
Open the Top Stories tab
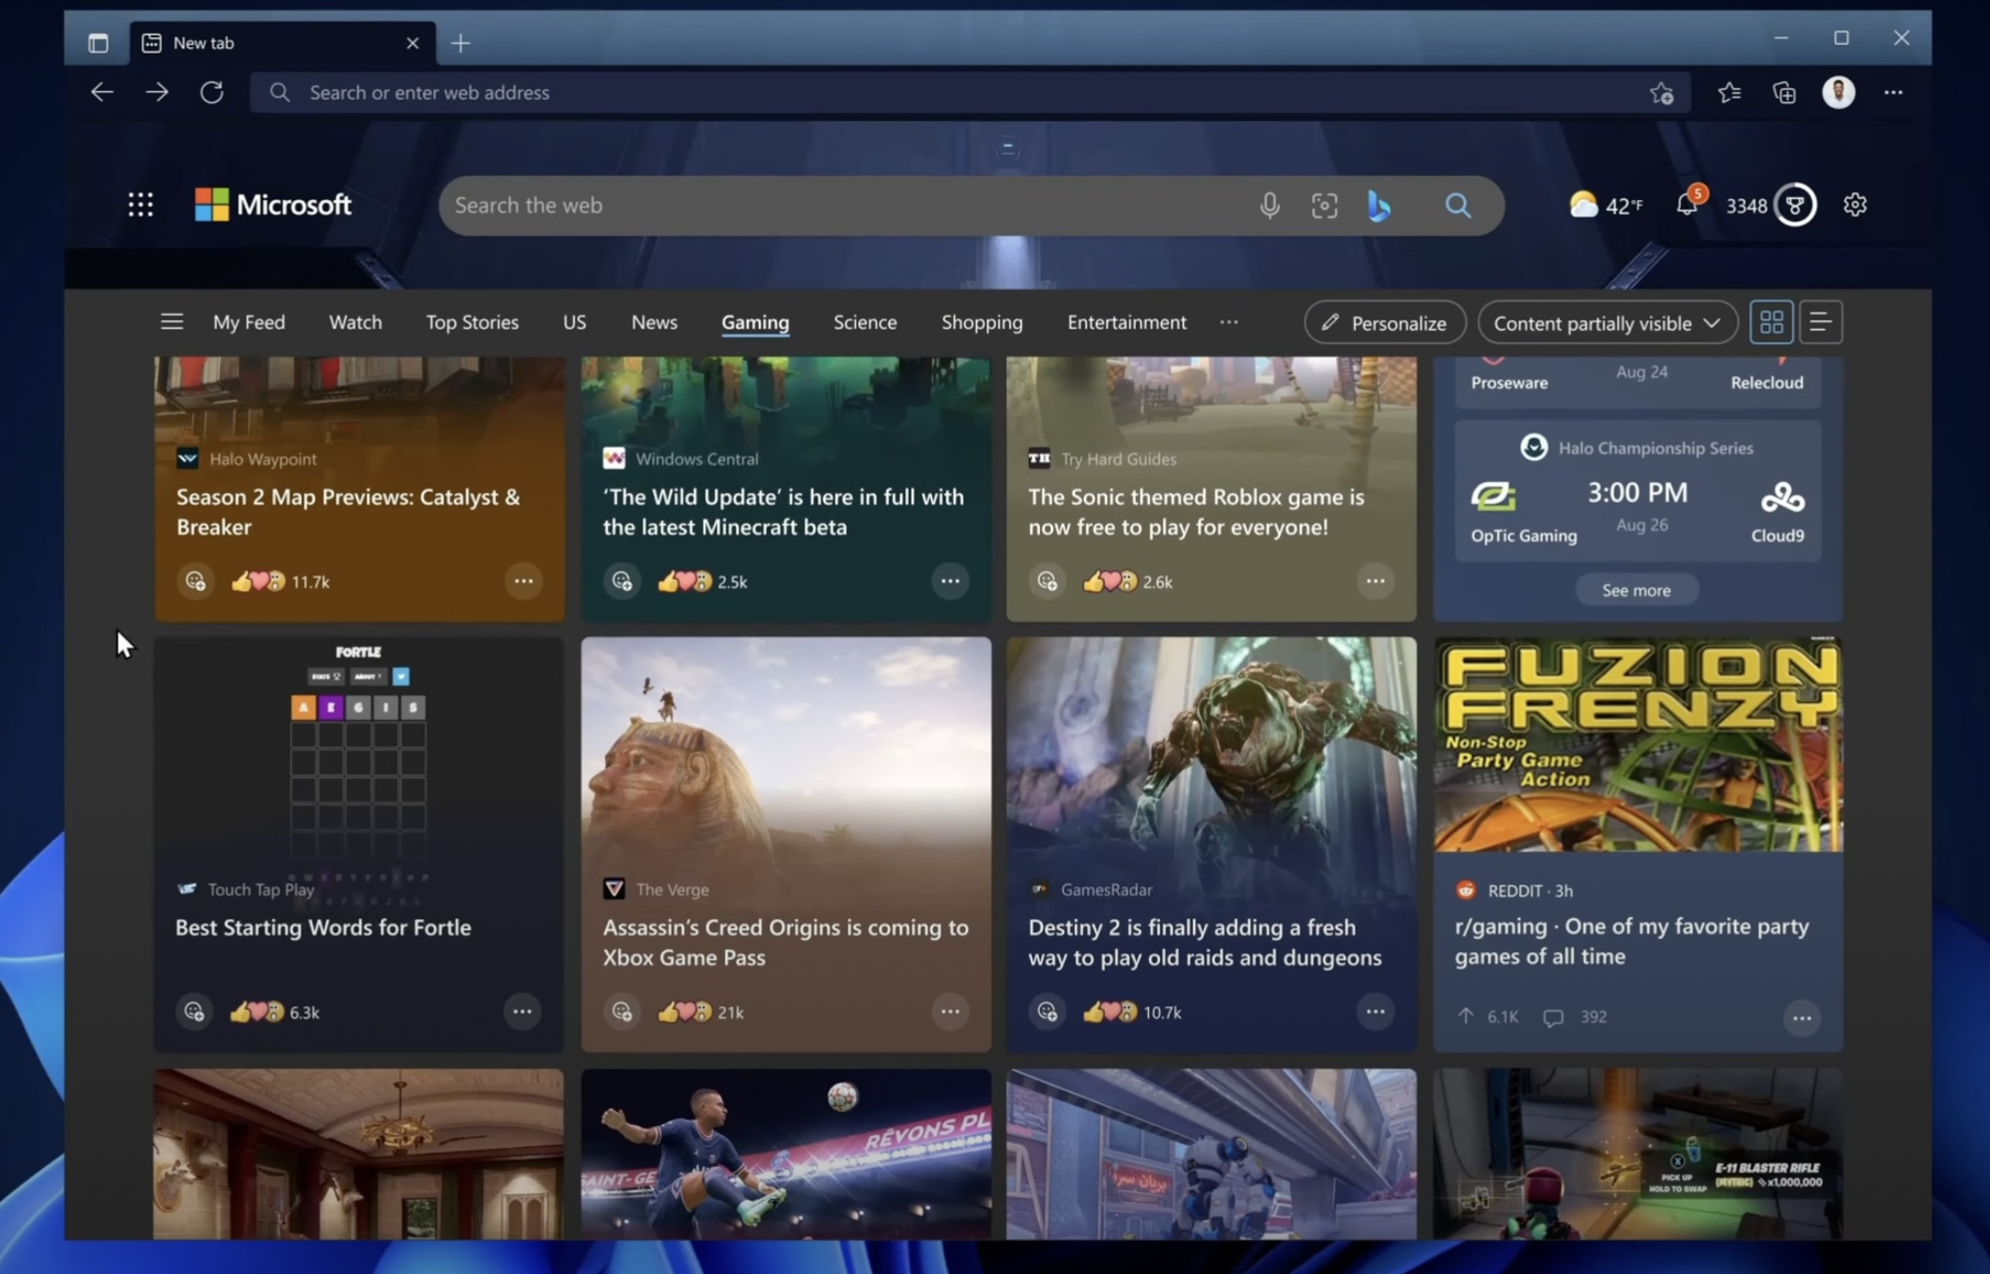pos(472,322)
